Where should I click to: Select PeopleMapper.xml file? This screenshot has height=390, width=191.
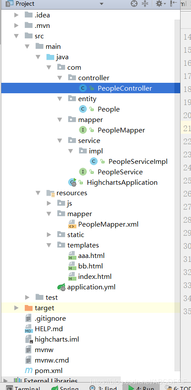coord(108,224)
